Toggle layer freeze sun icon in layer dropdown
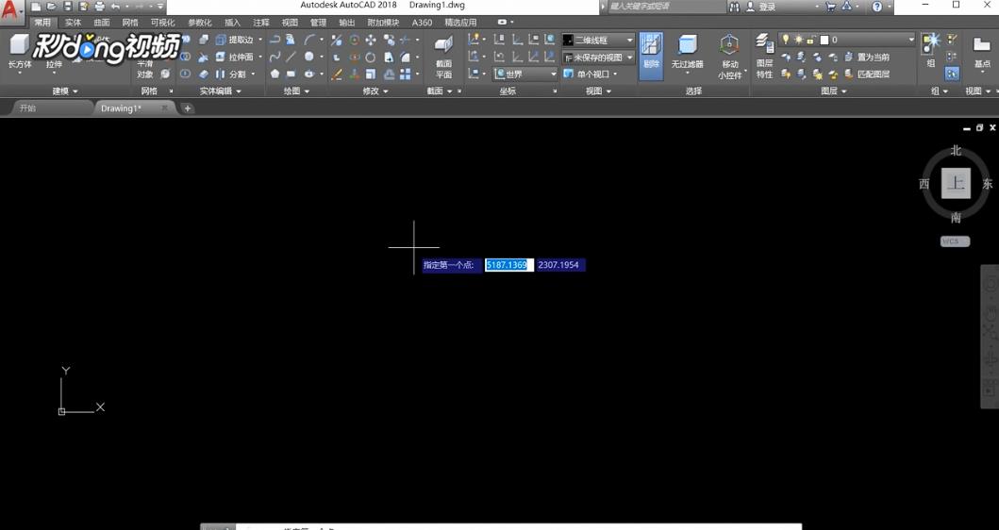The image size is (999, 530). [798, 40]
